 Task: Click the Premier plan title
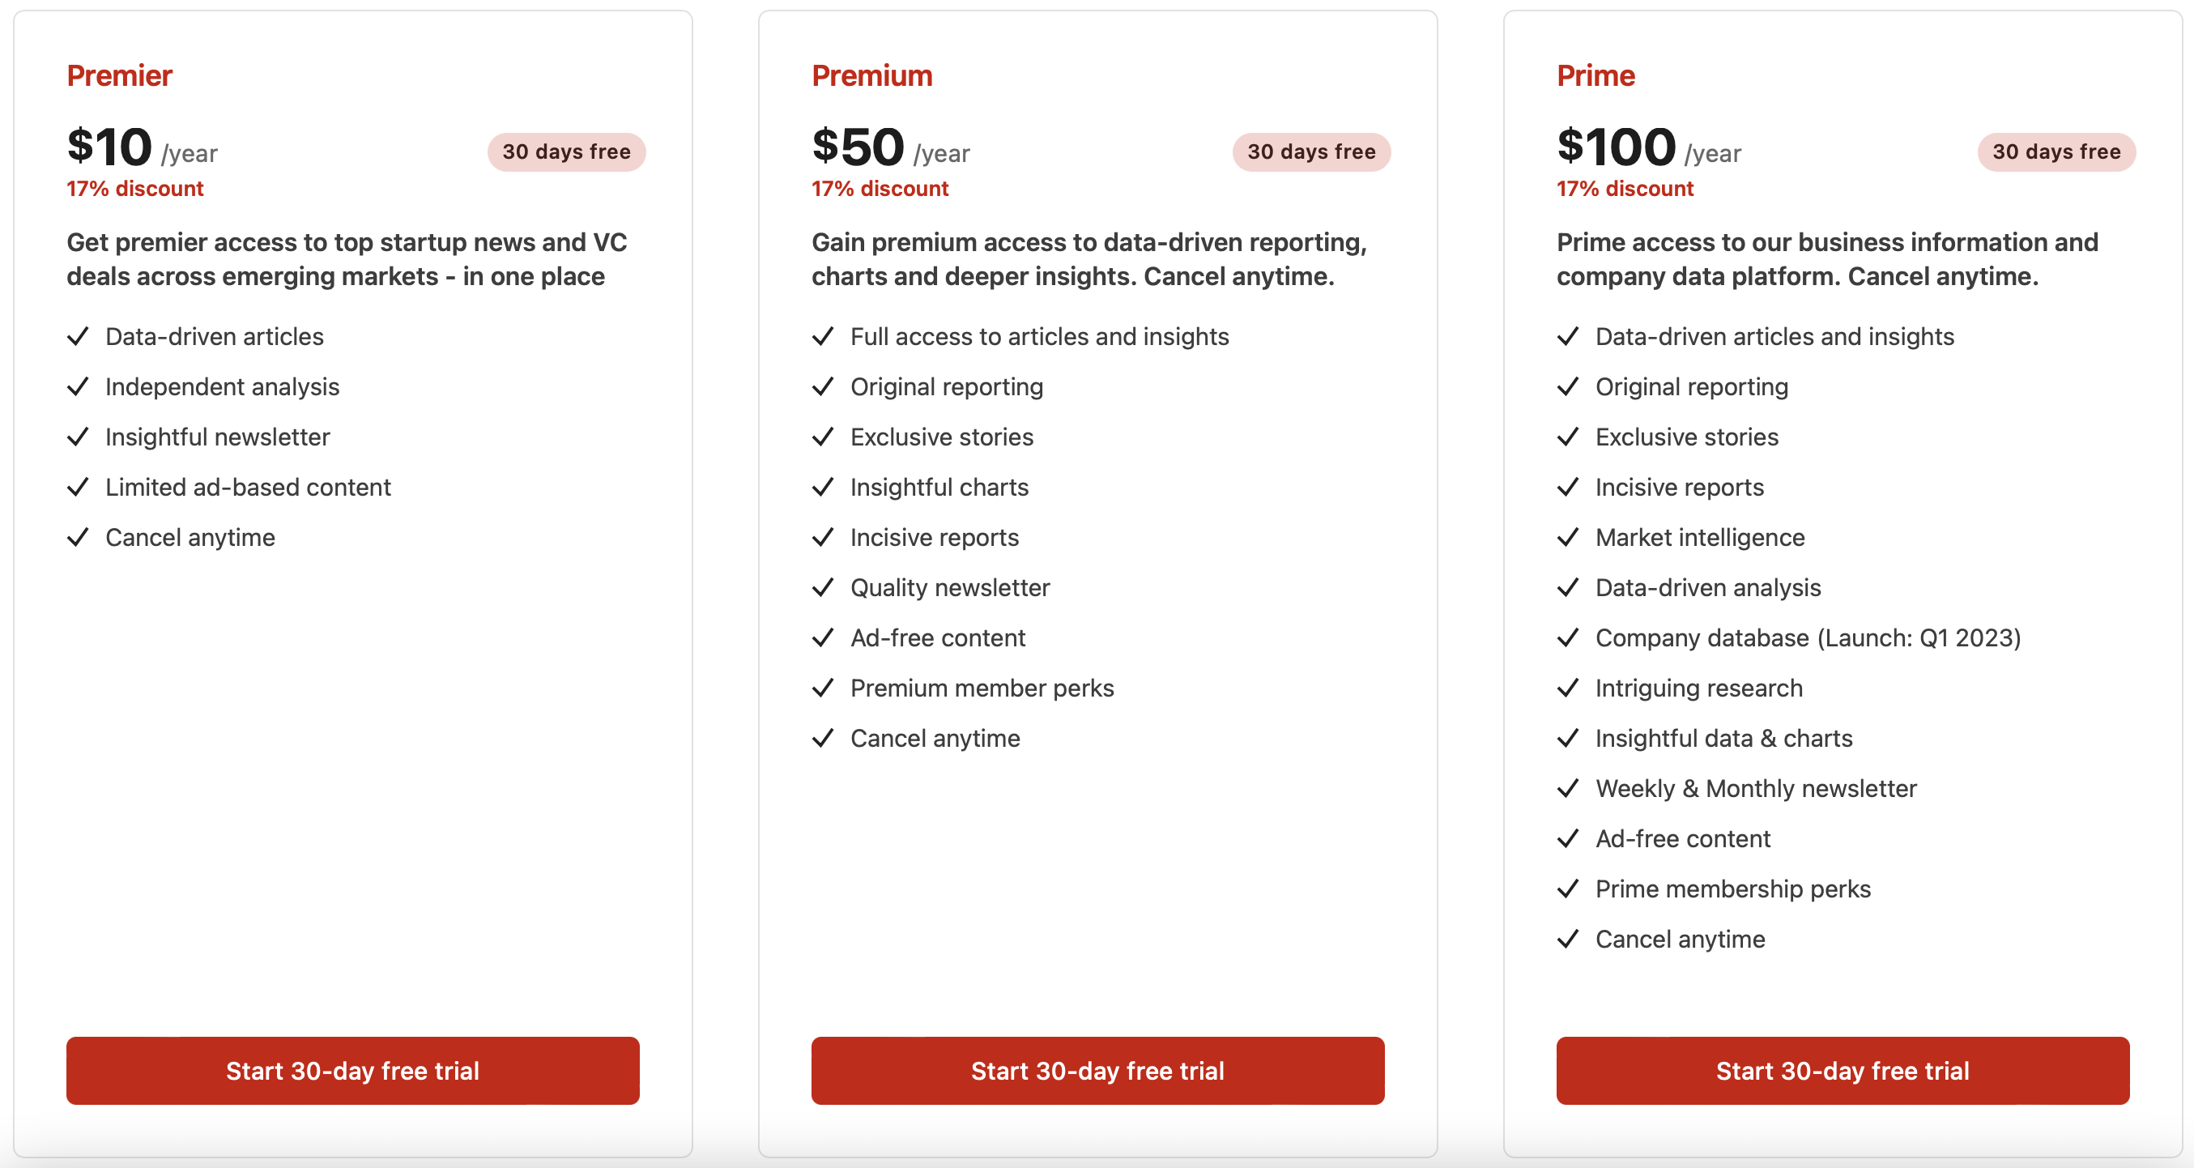[119, 76]
